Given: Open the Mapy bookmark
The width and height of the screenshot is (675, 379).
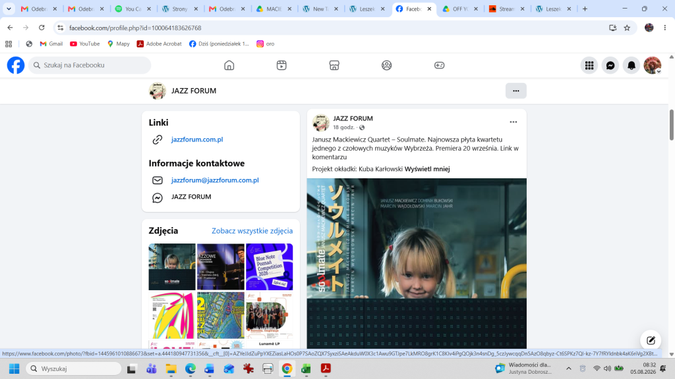Looking at the screenshot, I should [x=119, y=44].
